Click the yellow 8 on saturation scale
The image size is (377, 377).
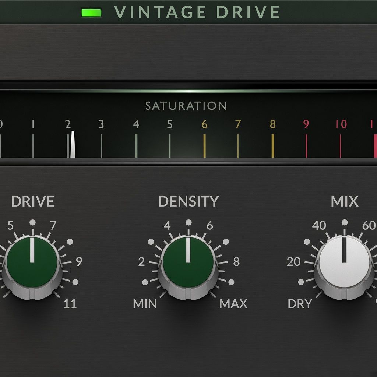(x=273, y=124)
